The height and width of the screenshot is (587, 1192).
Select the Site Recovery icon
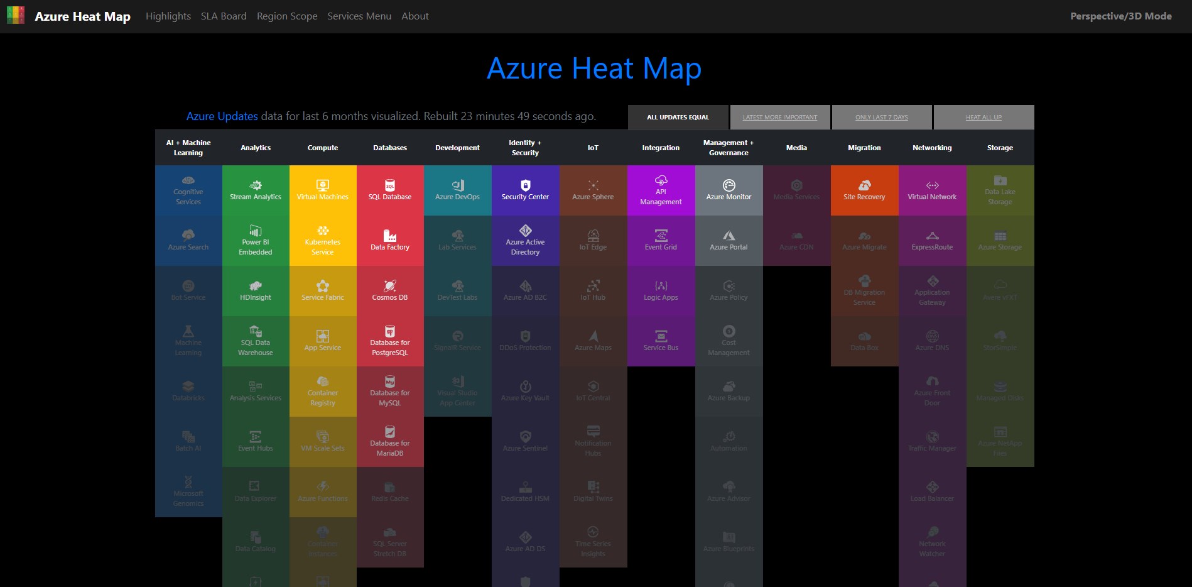(x=864, y=184)
